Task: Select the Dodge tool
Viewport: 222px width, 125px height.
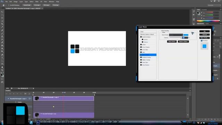Action: (x=2, y=52)
